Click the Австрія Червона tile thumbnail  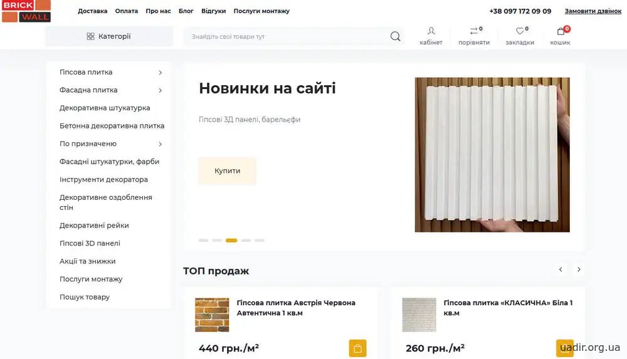[x=212, y=315]
